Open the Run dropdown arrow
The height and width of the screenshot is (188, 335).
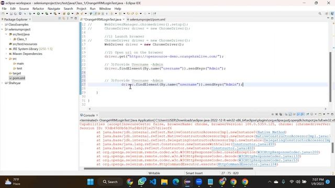42,14
